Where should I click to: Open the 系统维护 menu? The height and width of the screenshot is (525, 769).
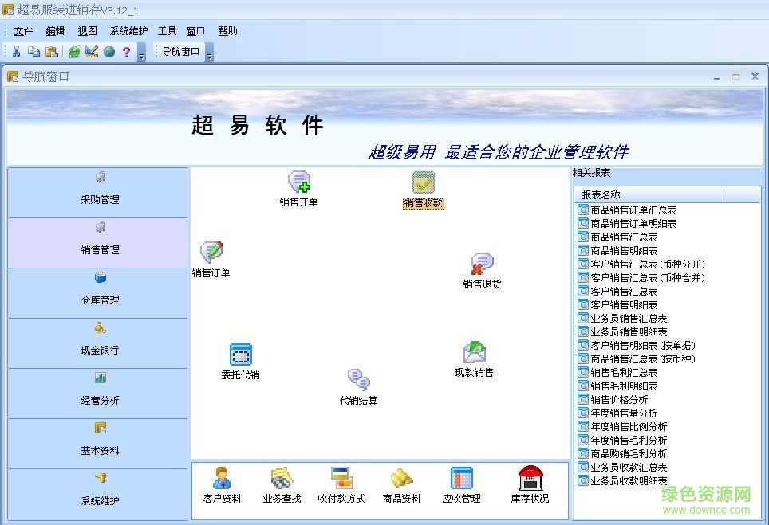[x=128, y=30]
